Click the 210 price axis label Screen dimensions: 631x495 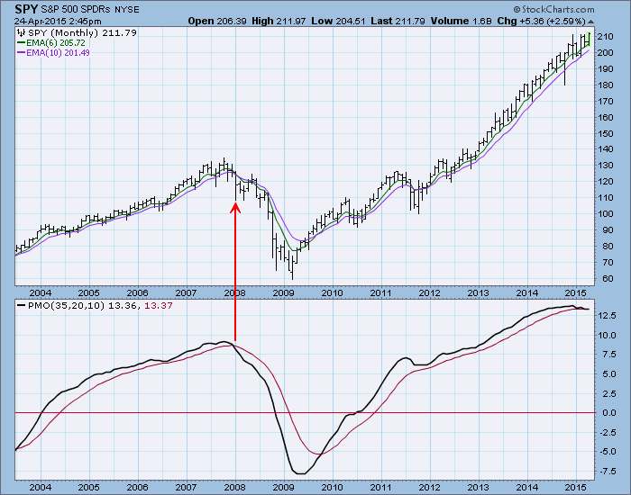pos(605,37)
